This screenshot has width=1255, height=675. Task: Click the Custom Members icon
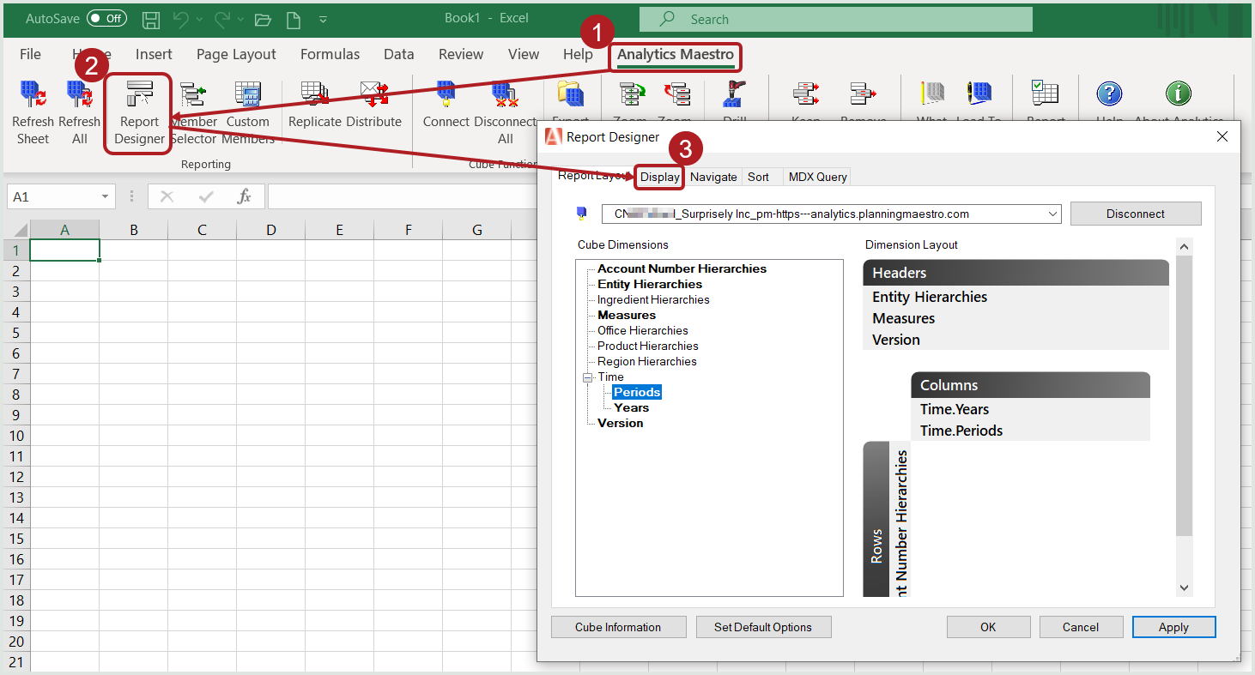248,94
